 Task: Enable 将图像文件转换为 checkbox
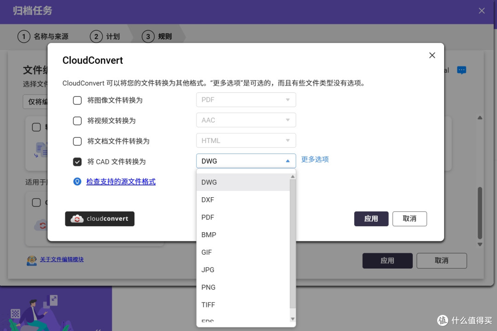(x=77, y=100)
